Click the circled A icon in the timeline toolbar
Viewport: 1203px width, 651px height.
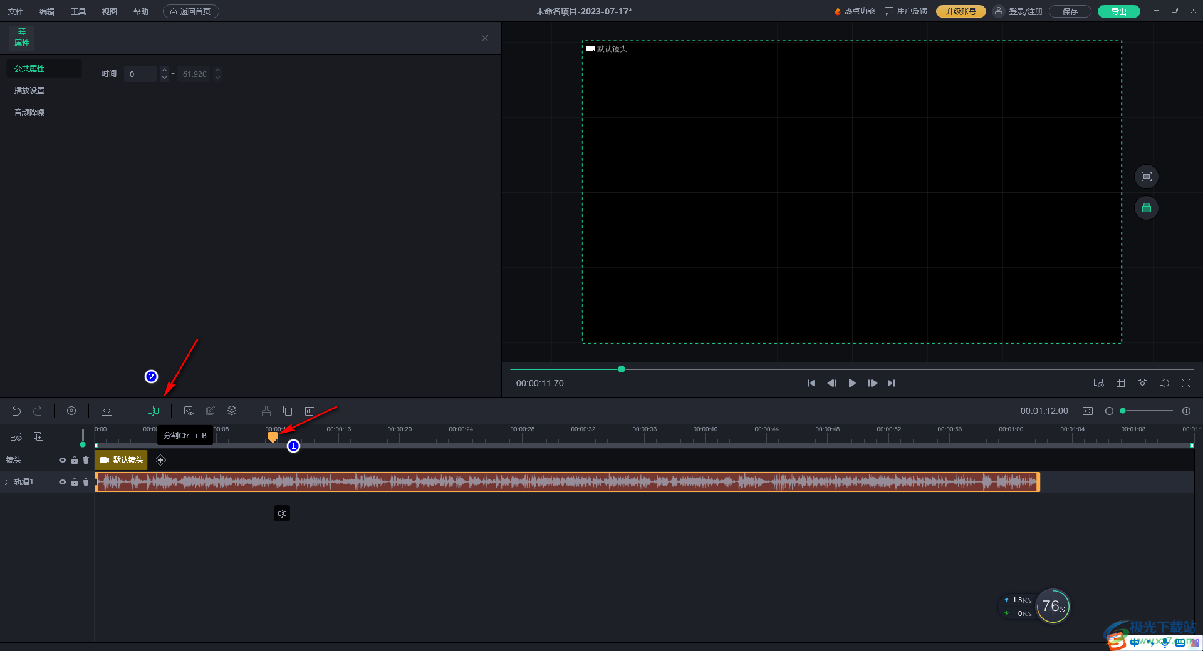click(71, 411)
